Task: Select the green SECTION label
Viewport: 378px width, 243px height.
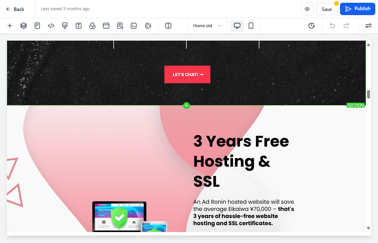Action: [355, 105]
